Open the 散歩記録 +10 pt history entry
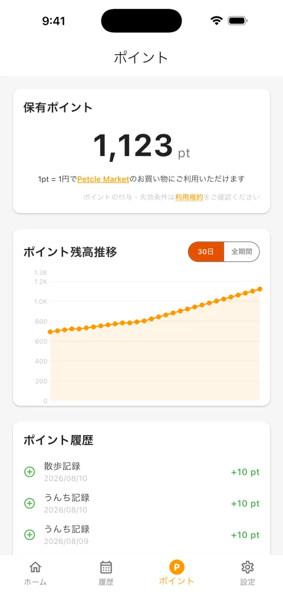 (141, 472)
